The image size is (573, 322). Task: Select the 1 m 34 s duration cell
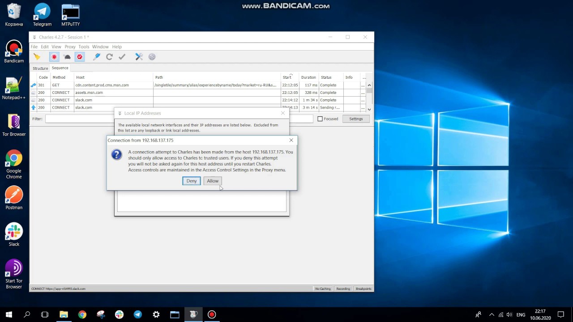tap(309, 100)
